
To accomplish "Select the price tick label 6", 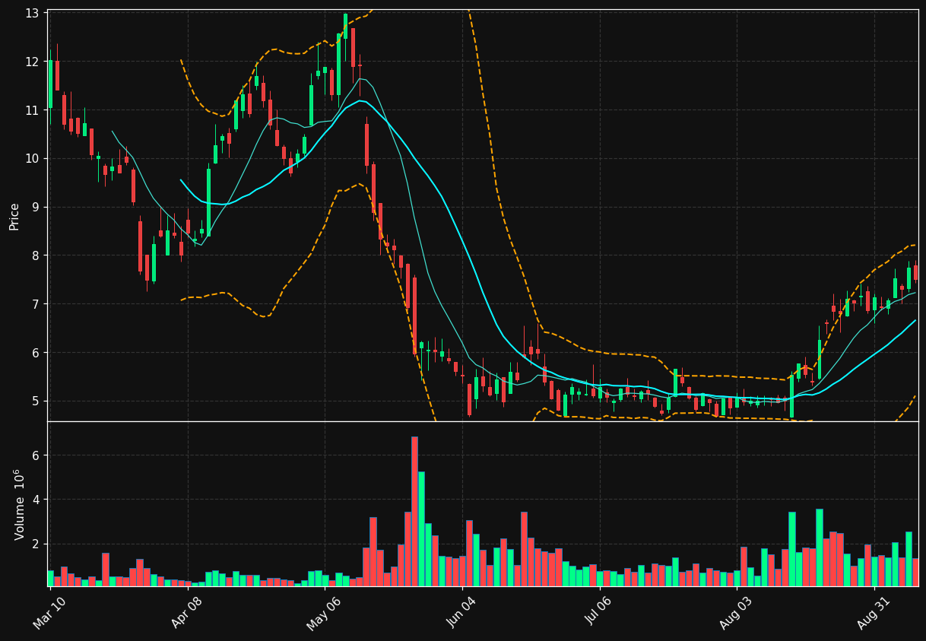I will coord(36,353).
